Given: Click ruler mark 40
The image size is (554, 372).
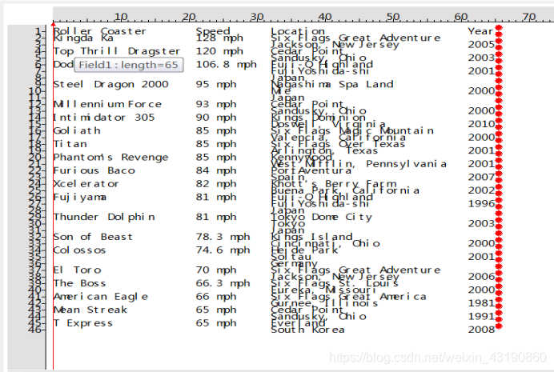Looking at the screenshot, I should tap(325, 17).
